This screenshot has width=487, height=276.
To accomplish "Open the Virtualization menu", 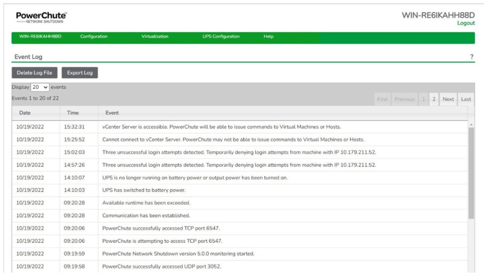I will click(155, 37).
